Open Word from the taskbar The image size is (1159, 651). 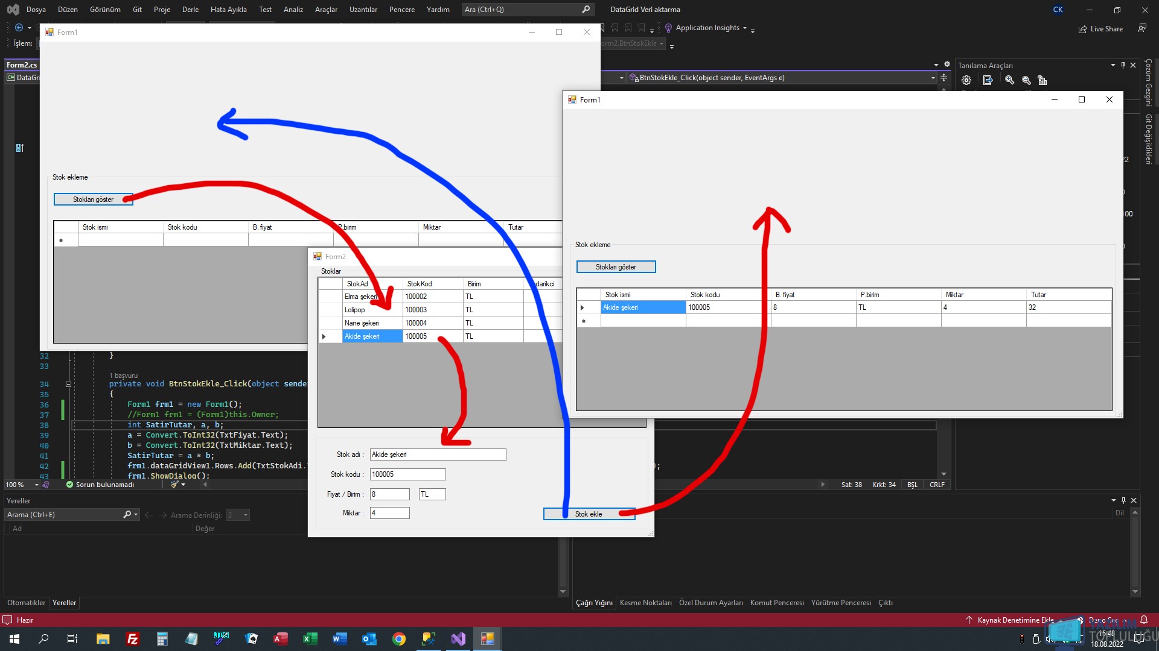click(x=340, y=639)
